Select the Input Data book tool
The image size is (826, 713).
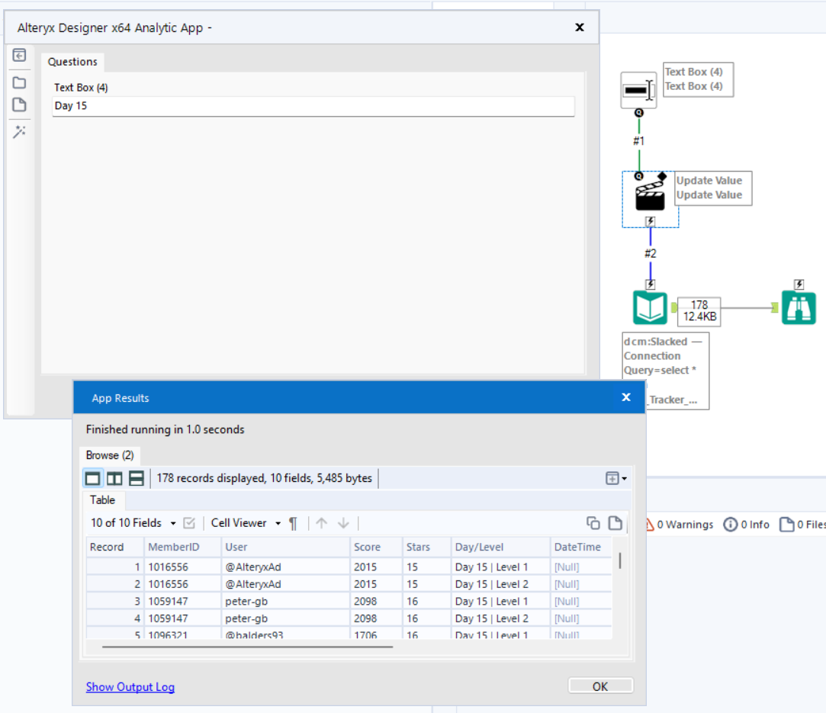coord(650,307)
